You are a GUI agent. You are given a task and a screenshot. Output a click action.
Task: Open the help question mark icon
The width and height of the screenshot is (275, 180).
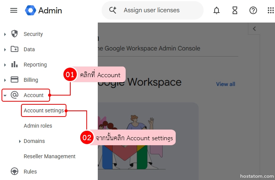253,10
